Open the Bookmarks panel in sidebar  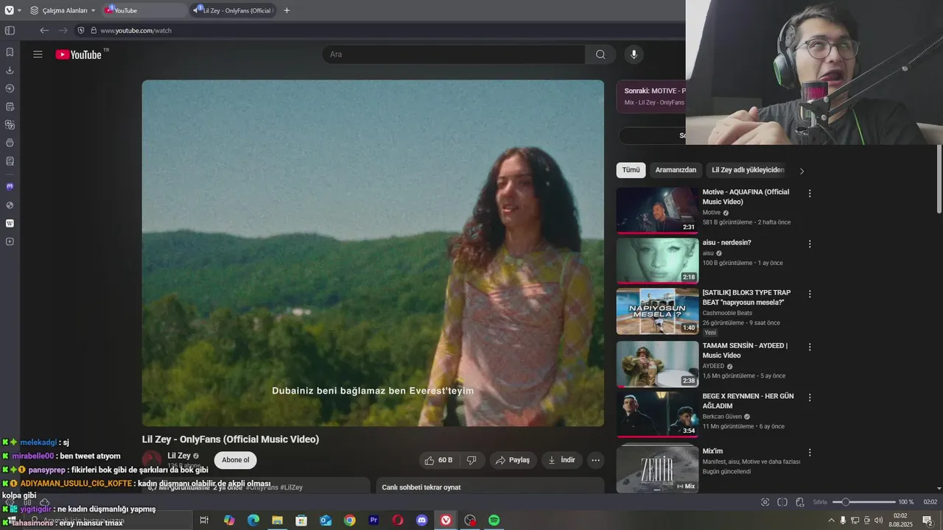(10, 52)
